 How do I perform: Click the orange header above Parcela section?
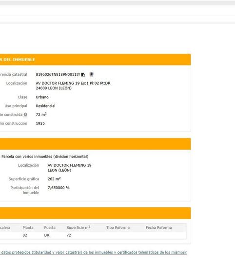[96, 144]
